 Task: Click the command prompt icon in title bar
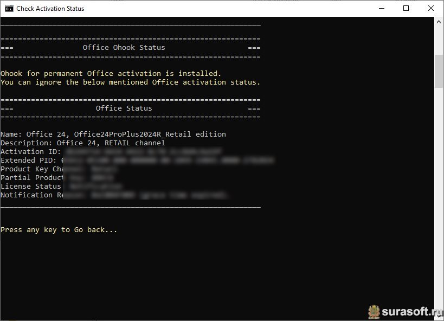click(x=9, y=9)
